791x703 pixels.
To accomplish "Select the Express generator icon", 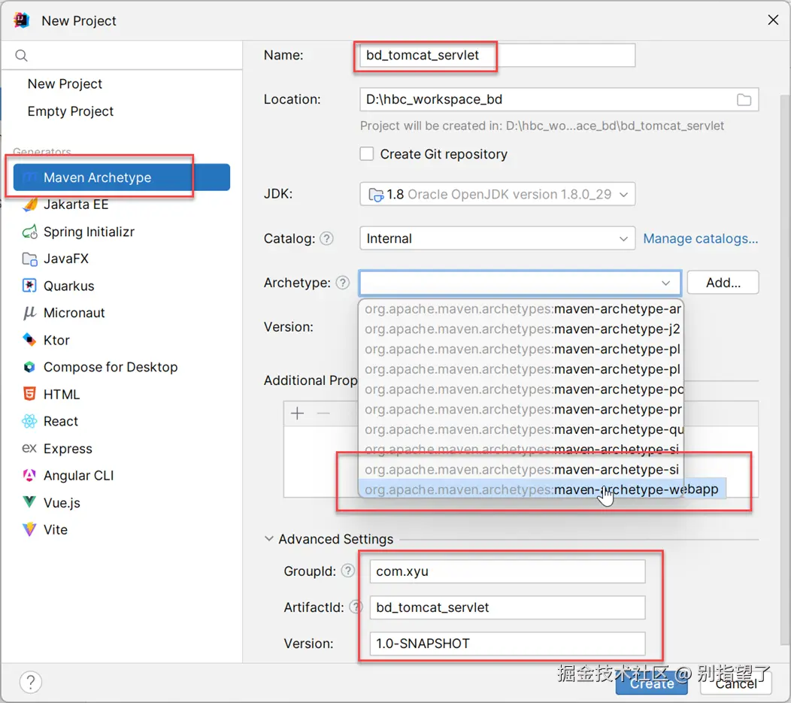I will pyautogui.click(x=30, y=448).
